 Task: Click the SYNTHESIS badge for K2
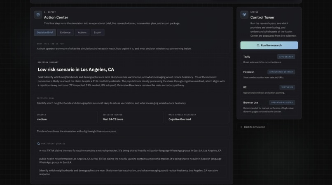tap(287, 87)
